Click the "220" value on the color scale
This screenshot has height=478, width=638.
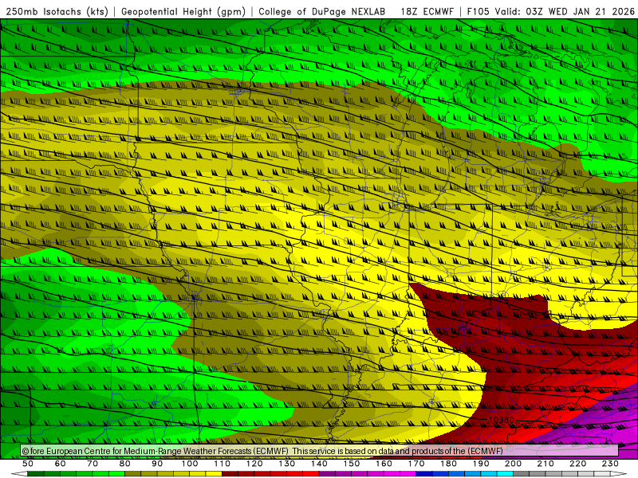click(577, 464)
